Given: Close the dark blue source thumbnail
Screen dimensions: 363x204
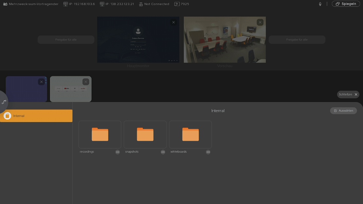Looking at the screenshot, I should (41, 82).
